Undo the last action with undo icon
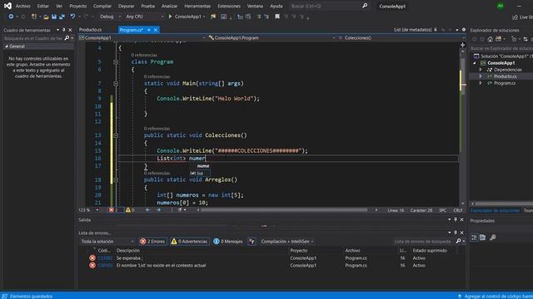Screen dimensions: 533x299 (x=72, y=17)
